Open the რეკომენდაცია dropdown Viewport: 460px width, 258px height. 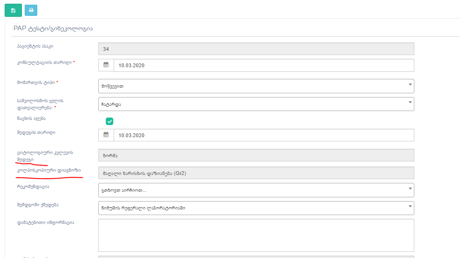(x=256, y=190)
